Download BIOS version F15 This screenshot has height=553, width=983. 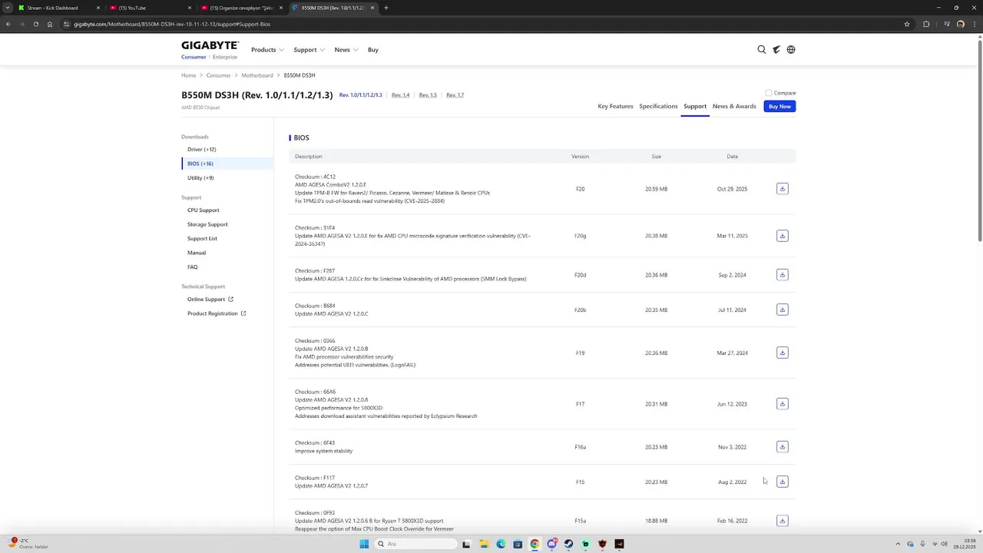(782, 482)
